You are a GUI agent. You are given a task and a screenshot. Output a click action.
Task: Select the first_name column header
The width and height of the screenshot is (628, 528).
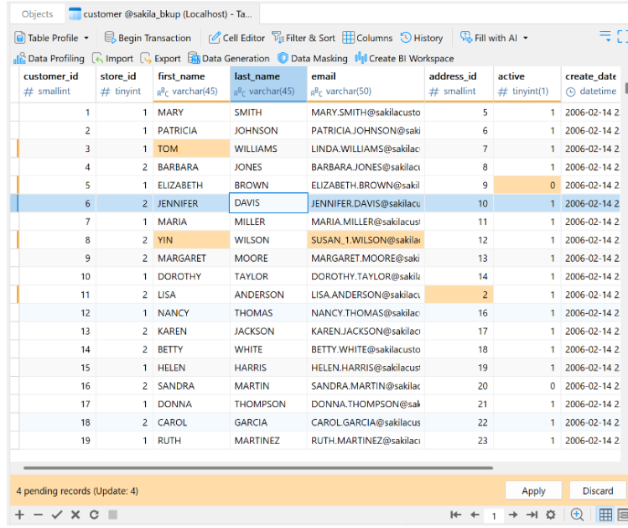191,83
